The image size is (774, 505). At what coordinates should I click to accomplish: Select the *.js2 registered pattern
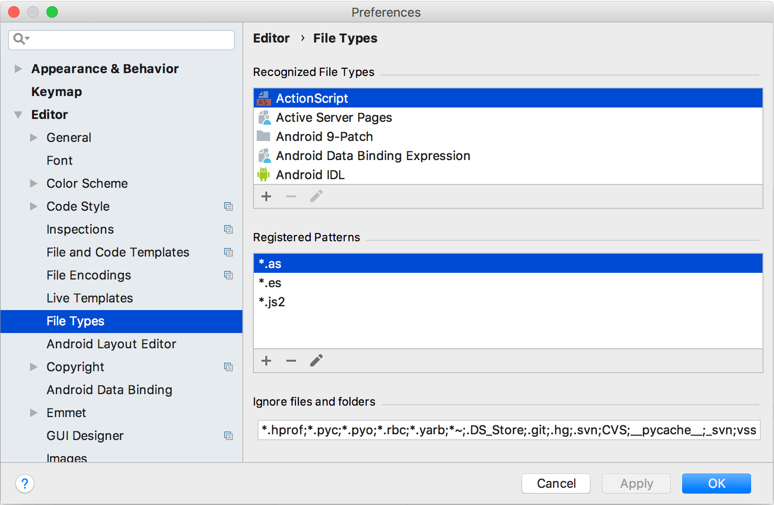(272, 302)
